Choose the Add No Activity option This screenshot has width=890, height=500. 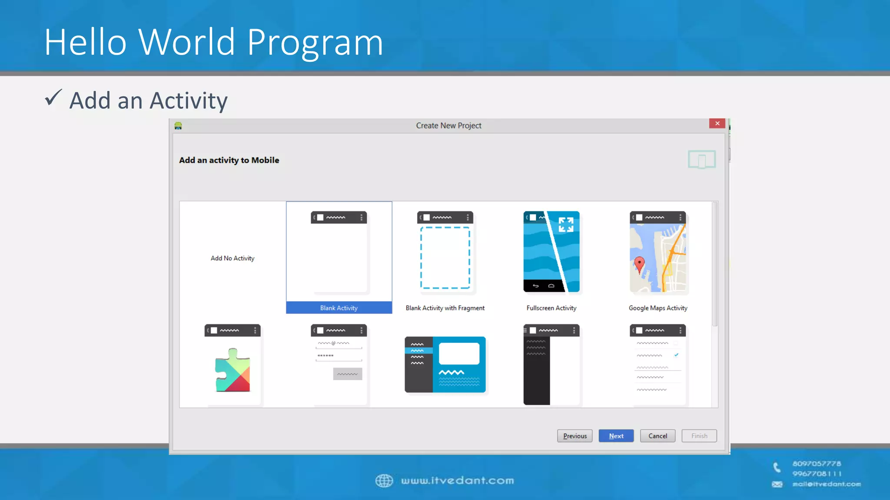(232, 258)
